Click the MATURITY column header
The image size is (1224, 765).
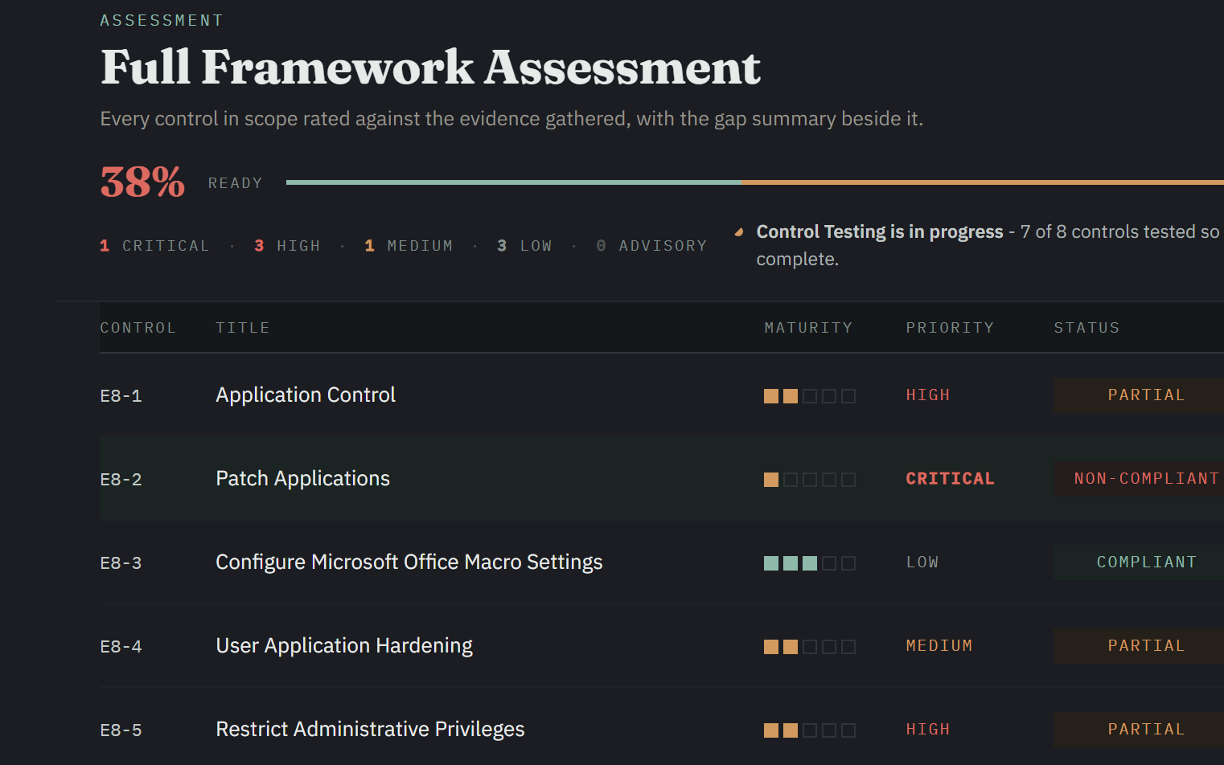[x=808, y=328]
